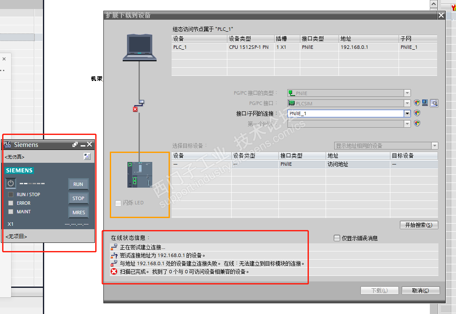Click the 子网 column header
Viewport: 456px width, 314px height.
coord(418,39)
